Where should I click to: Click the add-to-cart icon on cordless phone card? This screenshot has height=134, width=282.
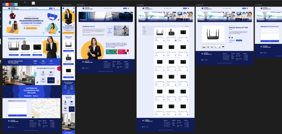coord(176,40)
